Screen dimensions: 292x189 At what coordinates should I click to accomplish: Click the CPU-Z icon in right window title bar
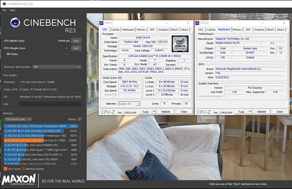(x=197, y=23)
